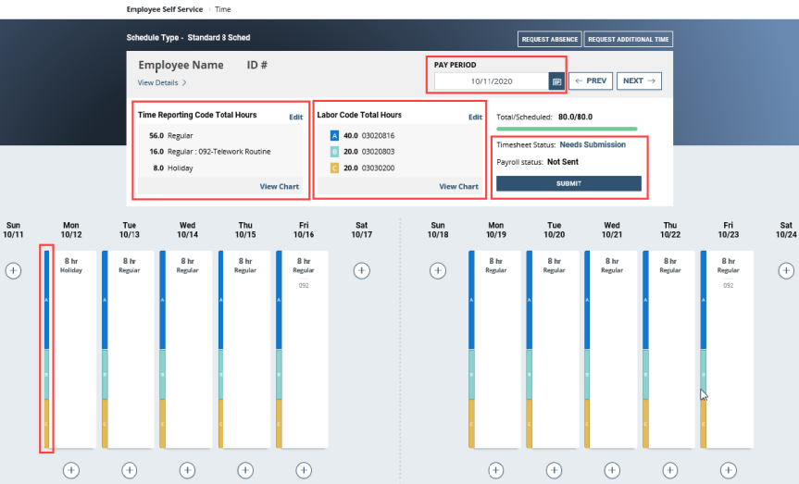799x484 pixels.
Task: Open the pay period calendar picker
Action: pos(557,81)
